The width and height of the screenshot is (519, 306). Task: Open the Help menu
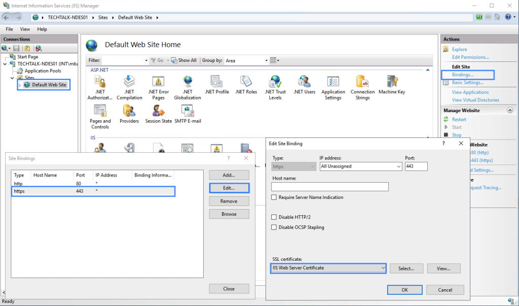42,29
